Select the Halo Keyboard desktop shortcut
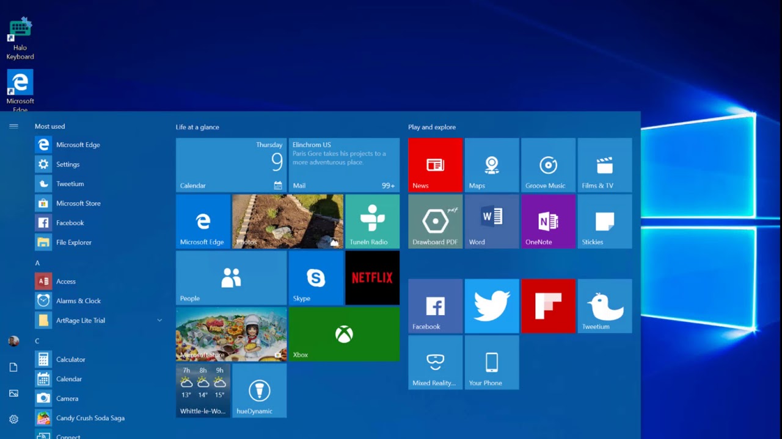782x439 pixels. click(20, 39)
